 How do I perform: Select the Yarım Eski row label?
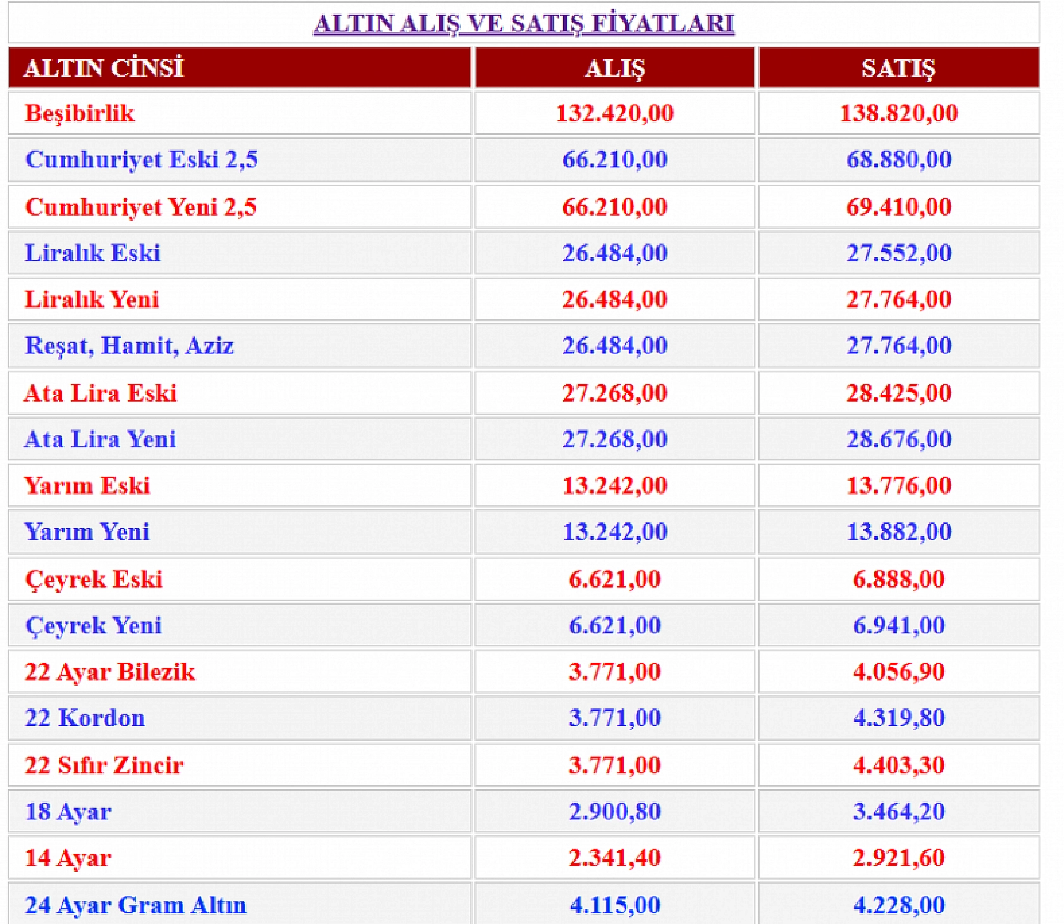tap(87, 486)
